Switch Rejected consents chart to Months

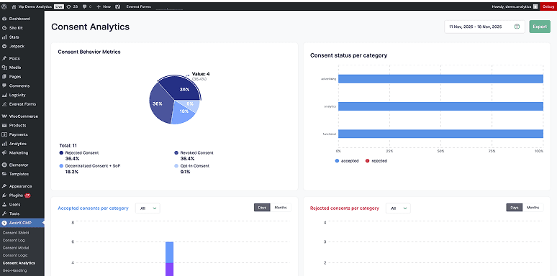pos(533,208)
